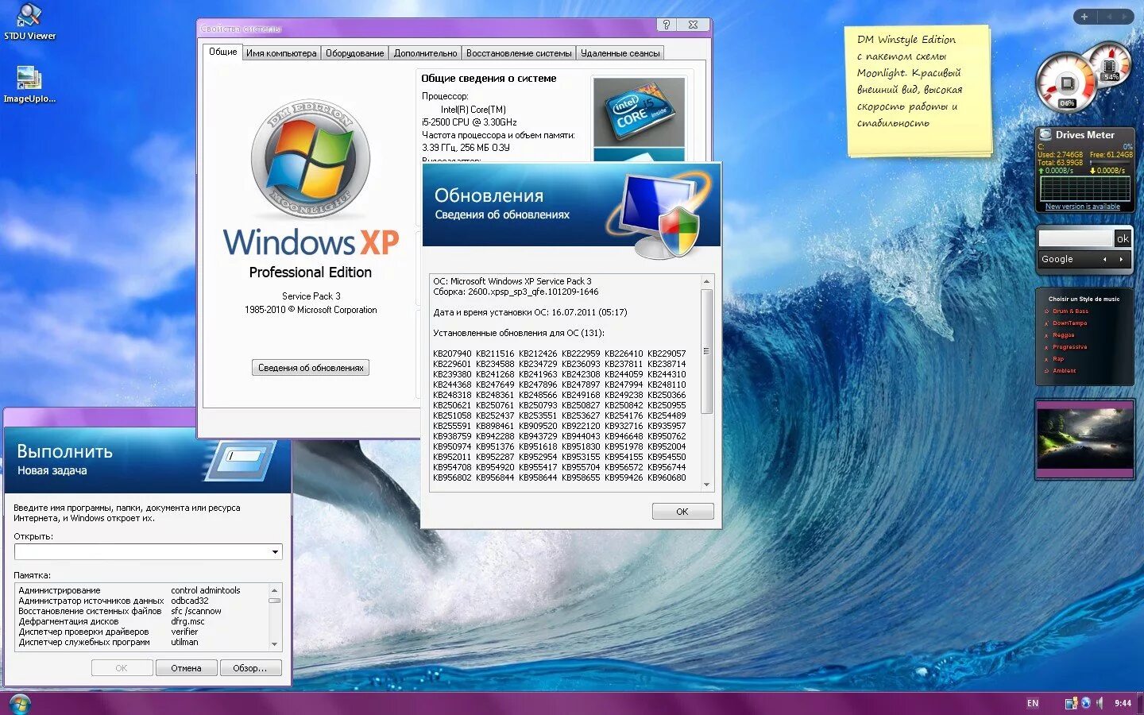The width and height of the screenshot is (1144, 715).
Task: Switch to the Общие tab
Action: 223,52
